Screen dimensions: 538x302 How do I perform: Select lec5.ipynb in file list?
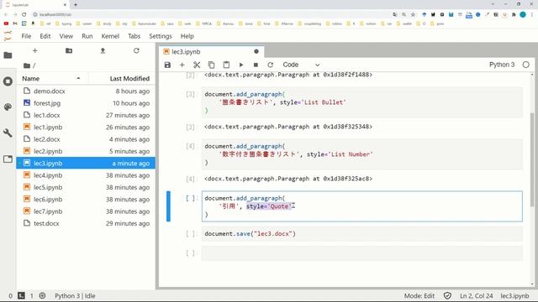click(86, 187)
